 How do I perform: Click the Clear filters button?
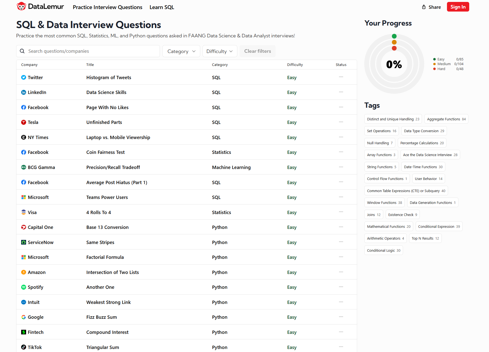pos(257,51)
